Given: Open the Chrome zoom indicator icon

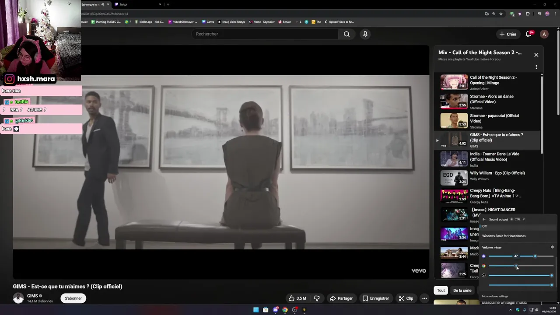Looking at the screenshot, I should 493,14.
